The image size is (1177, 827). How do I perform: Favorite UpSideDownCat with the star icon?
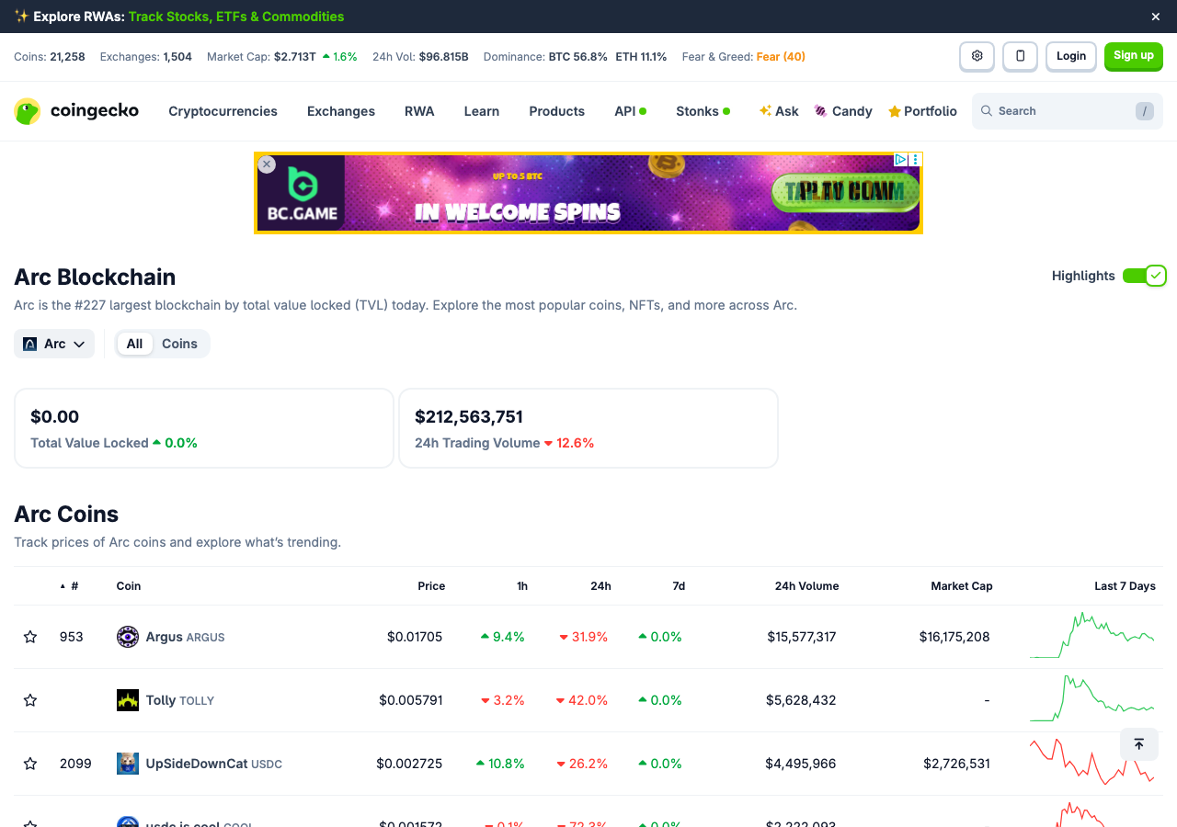point(30,764)
